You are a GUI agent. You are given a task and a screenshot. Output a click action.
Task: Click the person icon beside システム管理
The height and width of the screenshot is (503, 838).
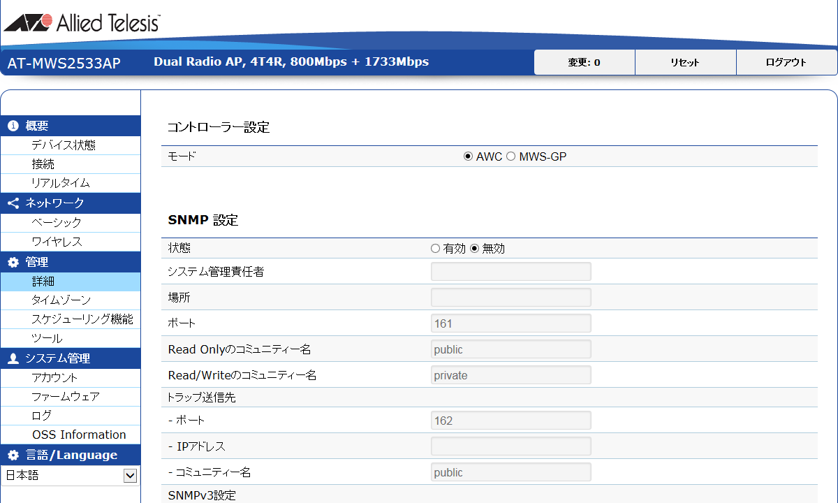(x=13, y=359)
